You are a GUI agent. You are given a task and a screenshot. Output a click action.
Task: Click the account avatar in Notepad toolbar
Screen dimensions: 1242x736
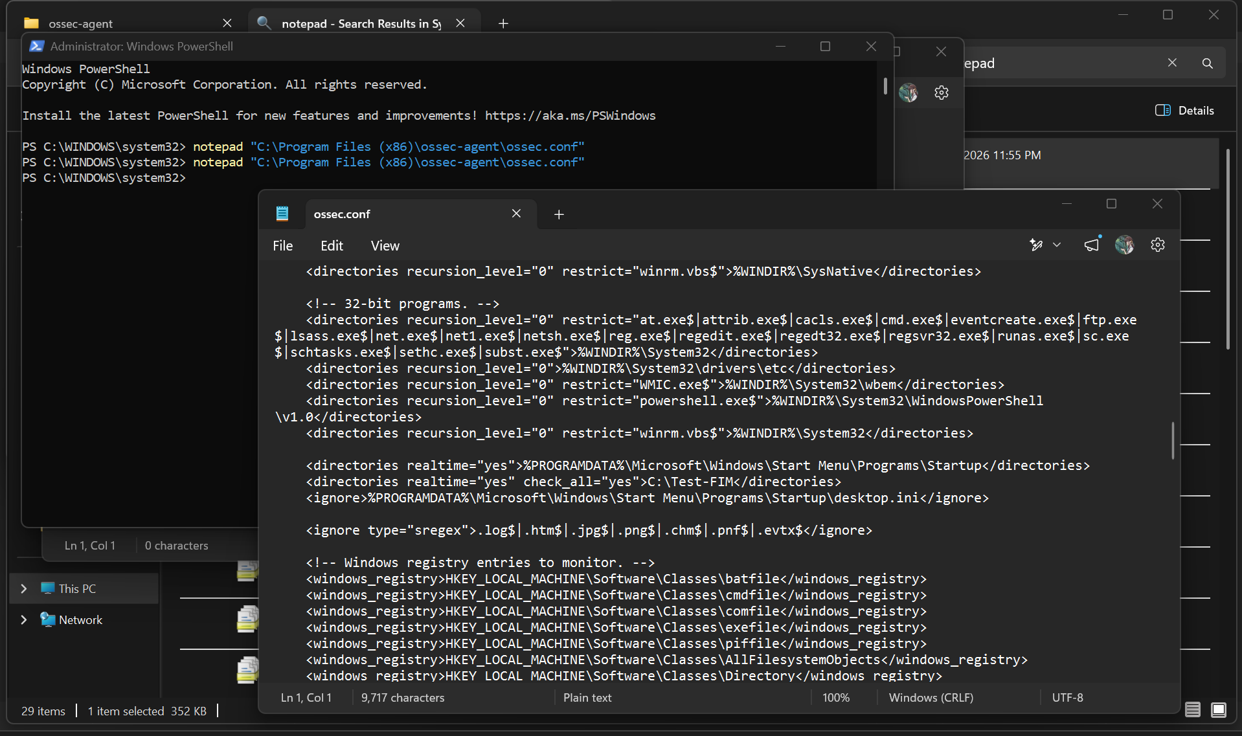pyautogui.click(x=1124, y=245)
